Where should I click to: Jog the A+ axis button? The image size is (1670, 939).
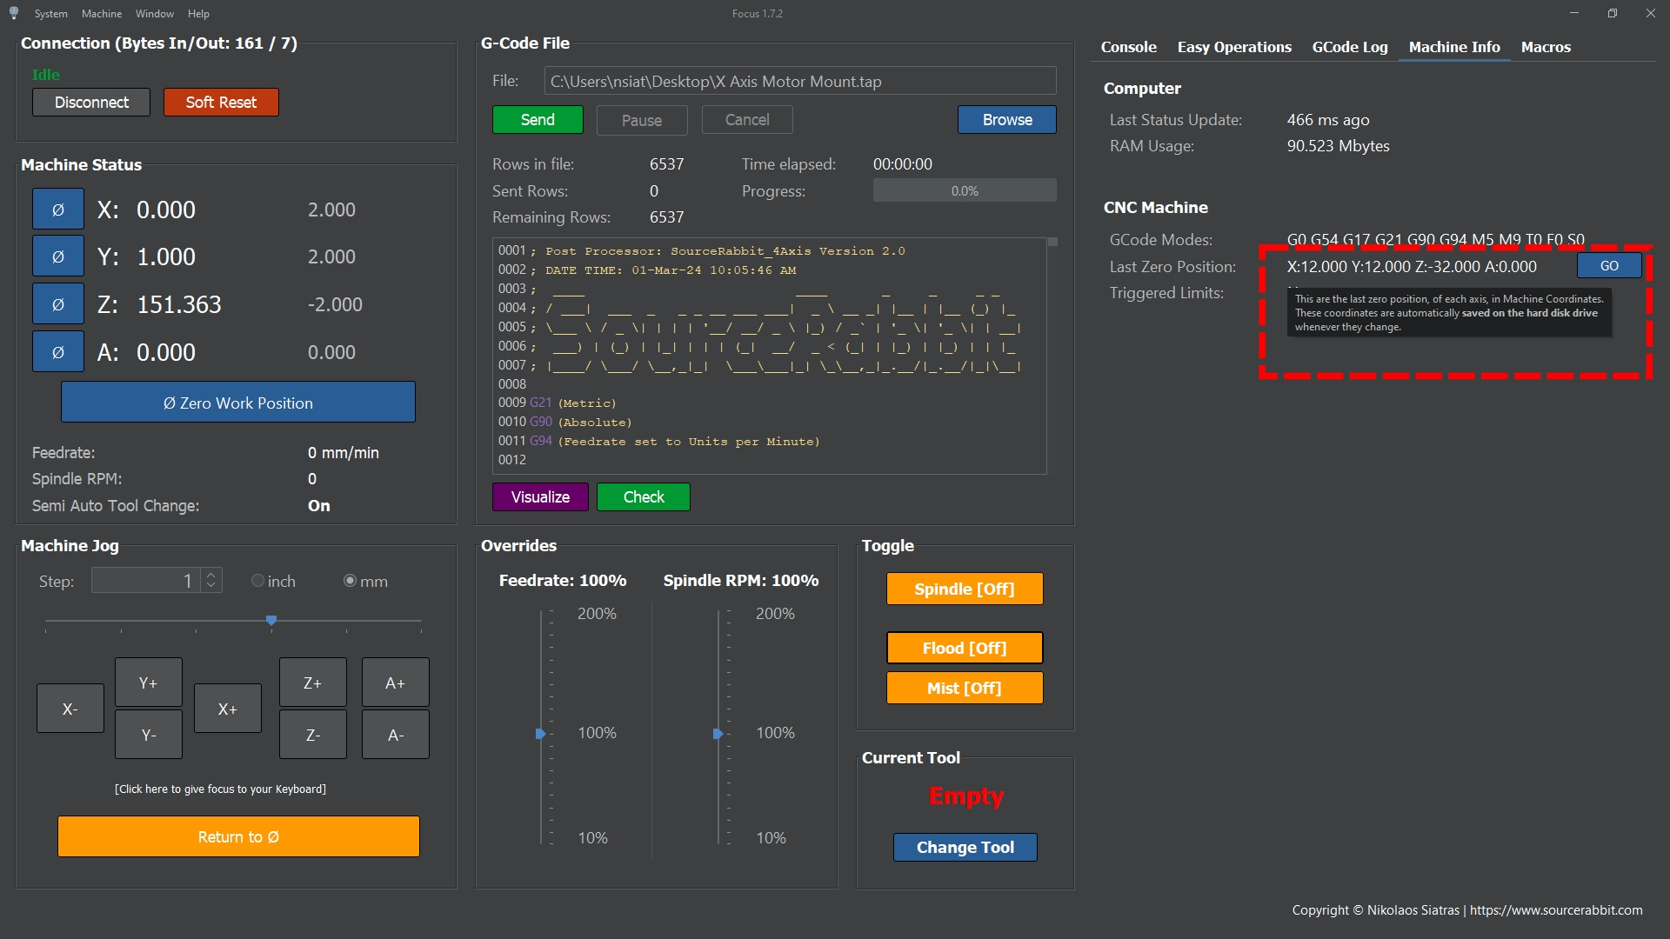(395, 683)
